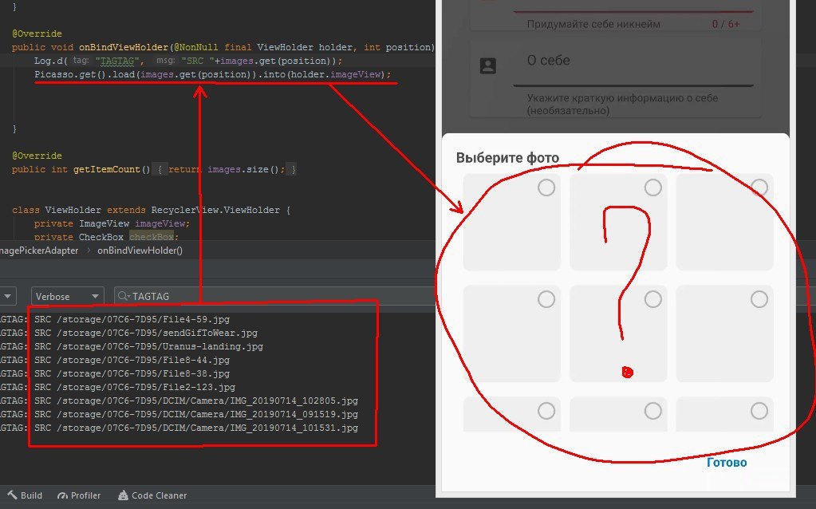Screen dimensions: 816x509
Task: Click the File8-38.jpg log line
Action: (115, 373)
